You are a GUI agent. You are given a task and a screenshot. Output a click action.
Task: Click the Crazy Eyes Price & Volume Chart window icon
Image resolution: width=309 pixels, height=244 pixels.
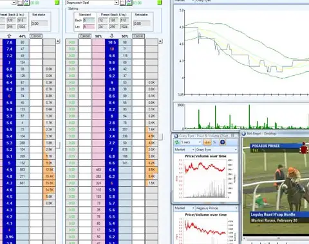point(176,136)
